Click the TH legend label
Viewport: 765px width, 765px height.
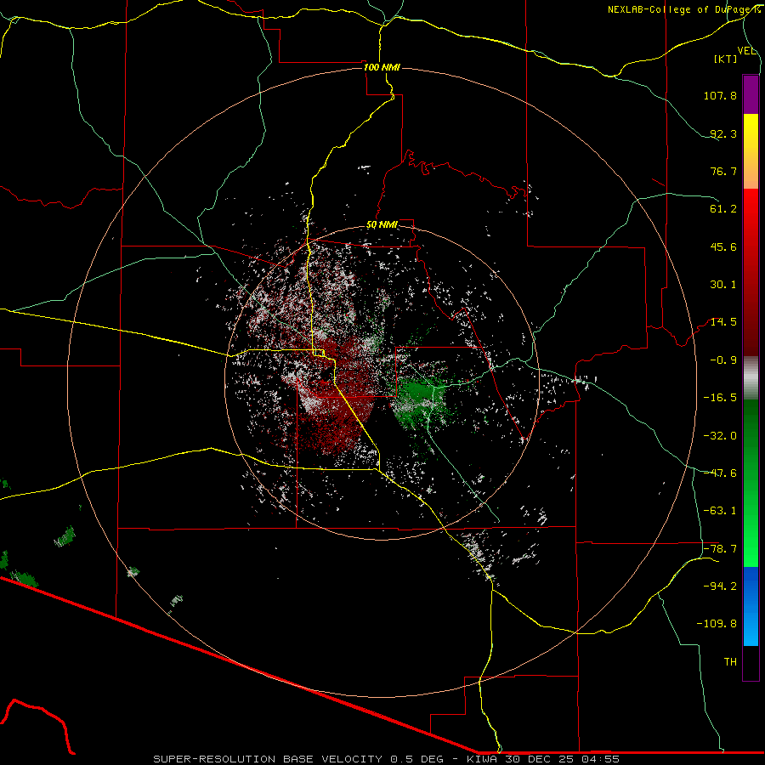click(x=730, y=662)
